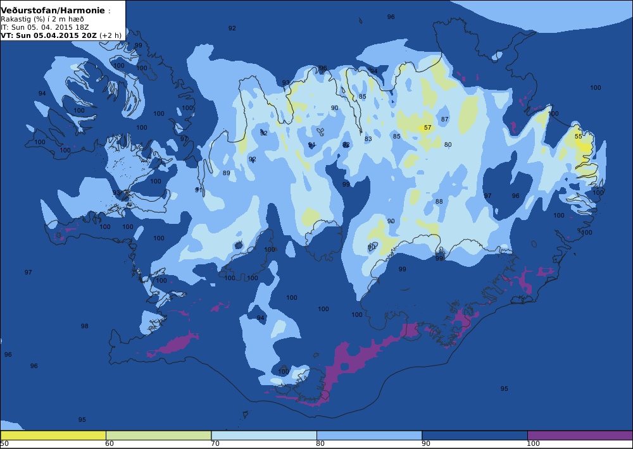Viewport: 633px width, 449px height.
Task: Pick the dark blue 90–100 legend swatch
Action: pyautogui.click(x=474, y=435)
